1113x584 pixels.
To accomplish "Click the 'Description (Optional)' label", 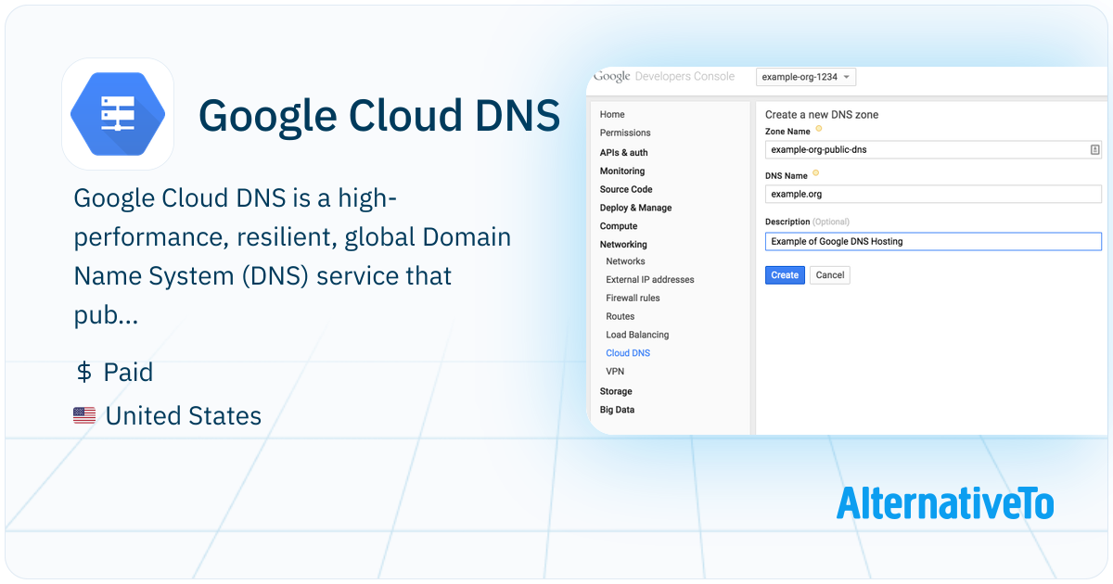I will (x=807, y=222).
